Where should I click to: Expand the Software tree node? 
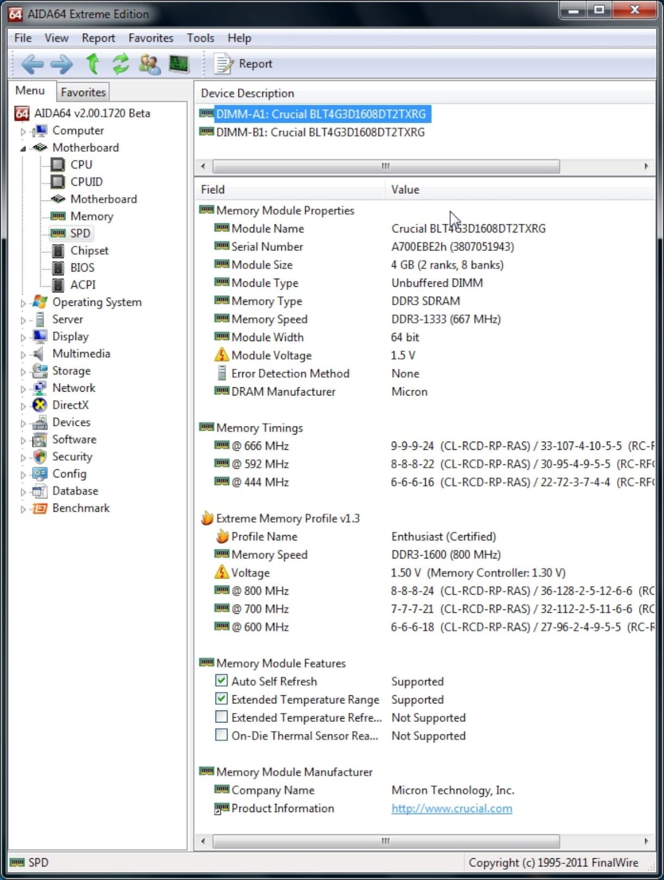[x=23, y=441]
